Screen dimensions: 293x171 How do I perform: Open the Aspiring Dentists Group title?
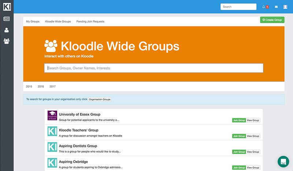78,146
